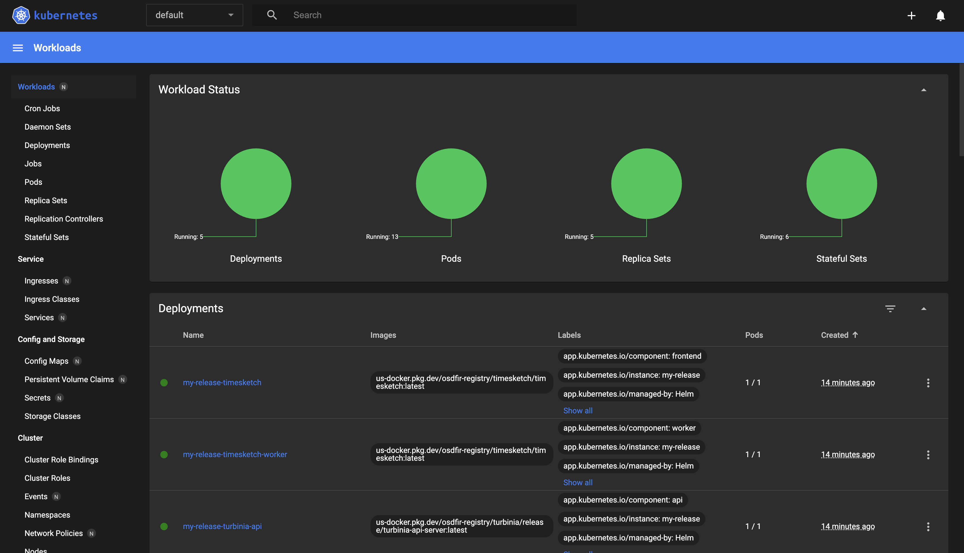Screen dimensions: 964x553
Task: Click the N badge beside Secrets
Action: coord(59,398)
